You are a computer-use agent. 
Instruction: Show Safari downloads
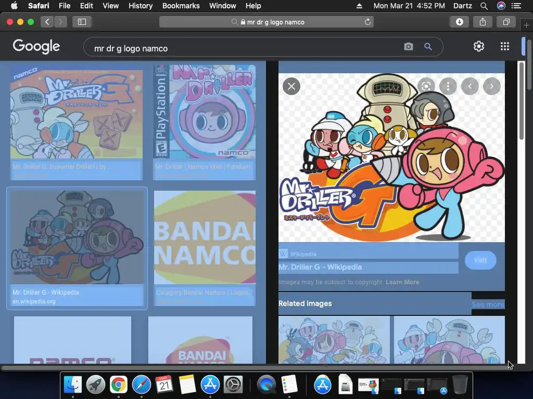click(x=459, y=22)
